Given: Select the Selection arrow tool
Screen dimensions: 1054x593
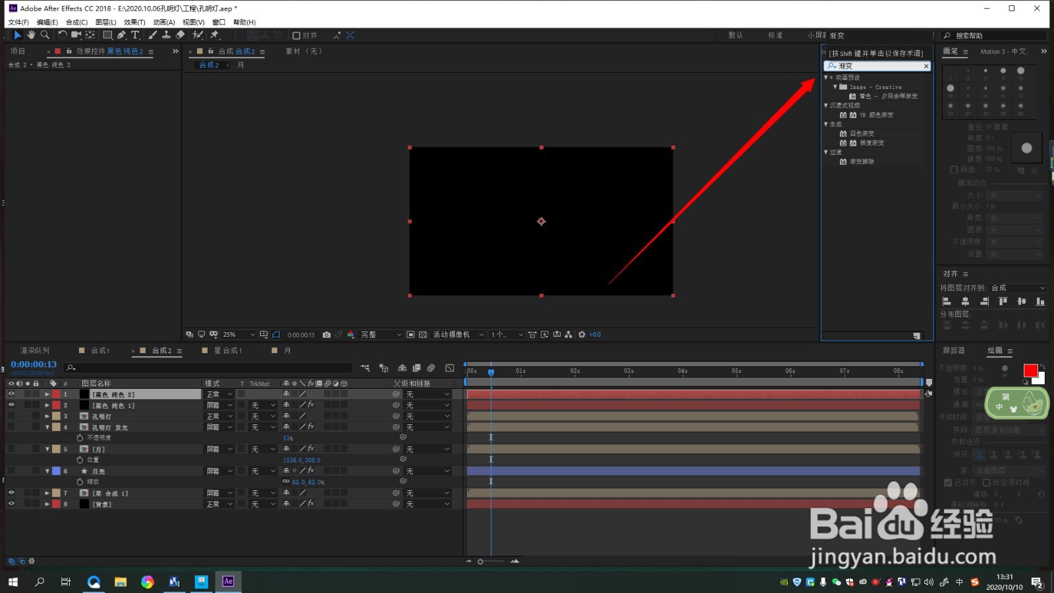Looking at the screenshot, I should pyautogui.click(x=18, y=35).
